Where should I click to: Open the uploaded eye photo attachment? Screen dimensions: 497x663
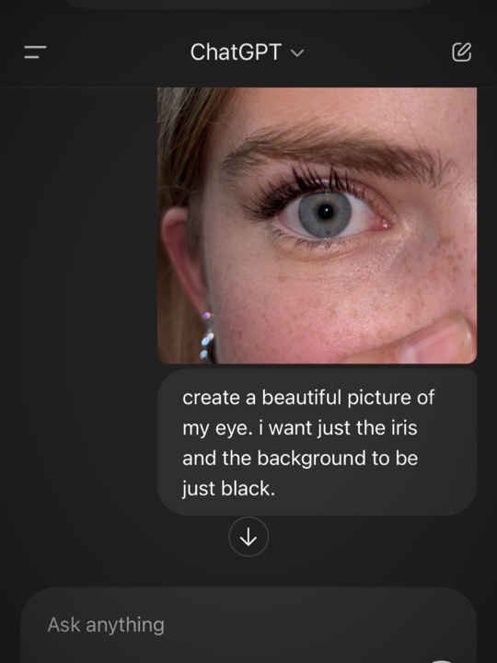tap(317, 226)
